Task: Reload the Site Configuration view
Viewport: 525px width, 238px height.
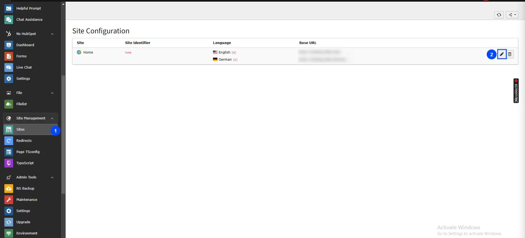Action: (499, 15)
